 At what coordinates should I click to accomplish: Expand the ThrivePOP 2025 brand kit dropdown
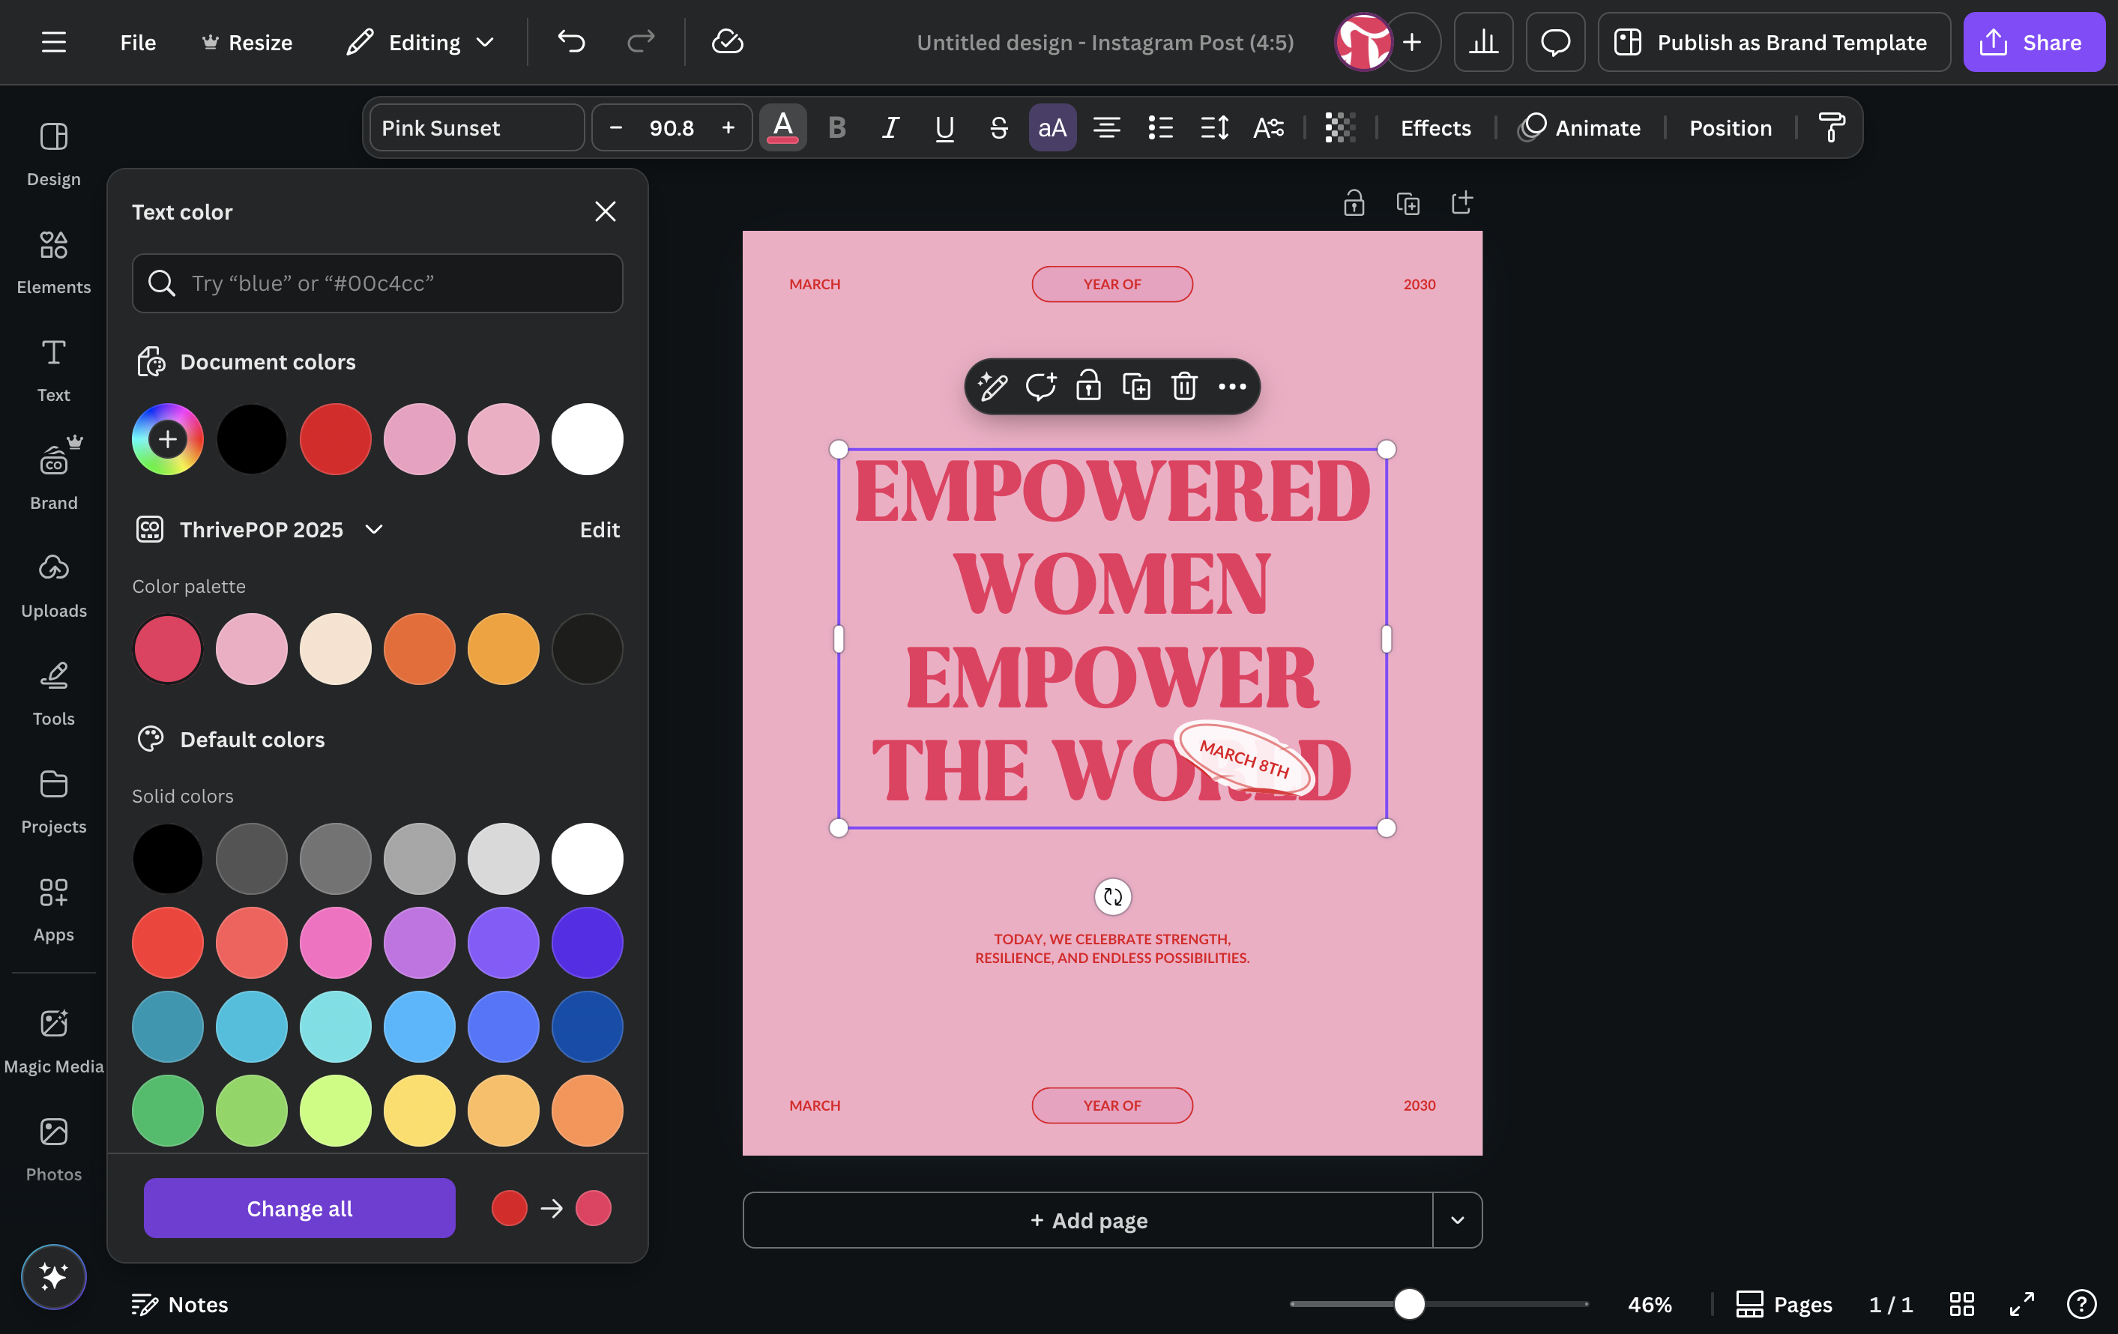coord(374,528)
